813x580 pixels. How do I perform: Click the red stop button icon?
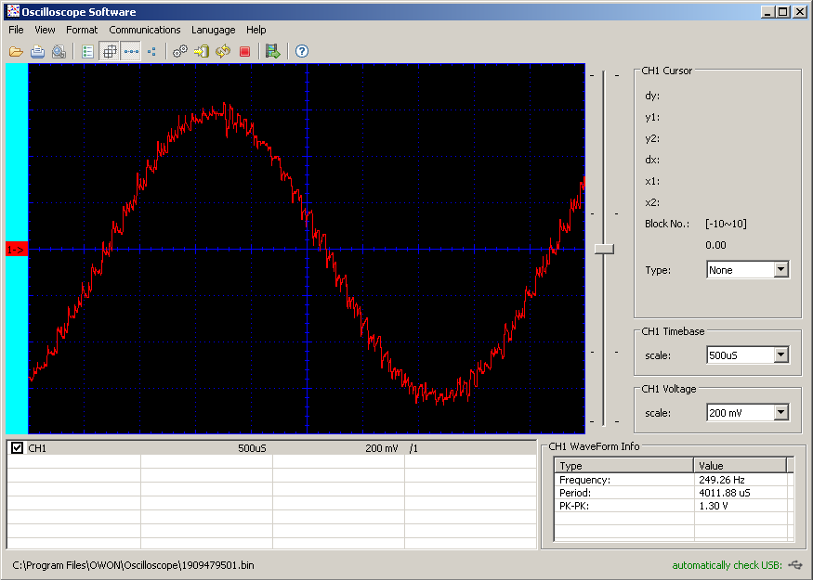tap(244, 52)
